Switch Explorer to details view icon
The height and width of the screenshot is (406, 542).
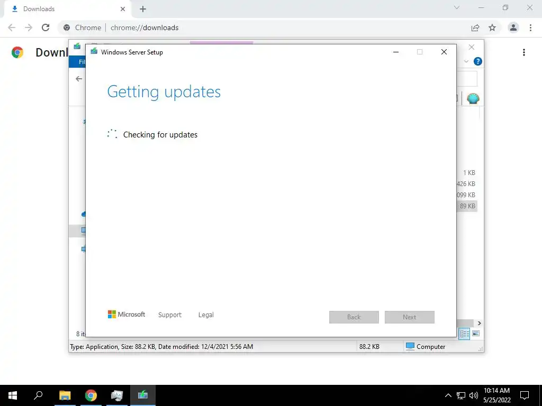point(464,334)
